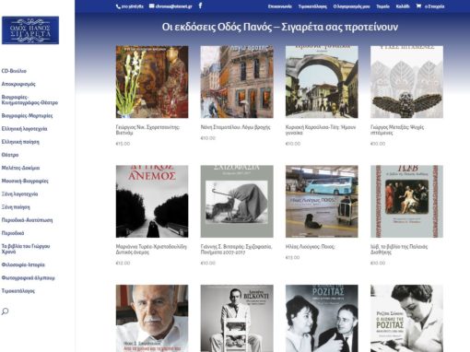Open the Τιμοκατάλογος top menu item
470x352 pixels.
tap(312, 6)
